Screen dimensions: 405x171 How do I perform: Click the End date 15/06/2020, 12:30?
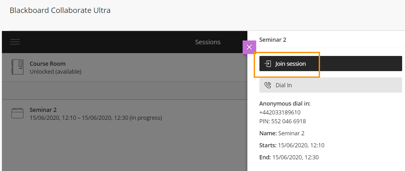tap(295, 157)
